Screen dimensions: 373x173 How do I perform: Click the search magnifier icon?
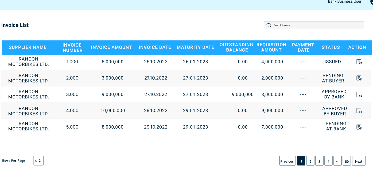coord(269,25)
